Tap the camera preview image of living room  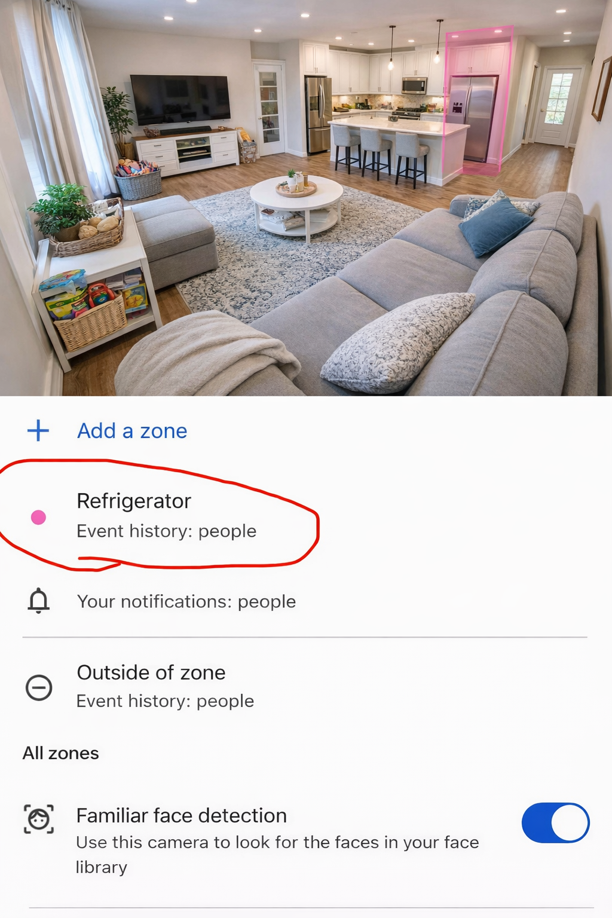click(x=306, y=198)
